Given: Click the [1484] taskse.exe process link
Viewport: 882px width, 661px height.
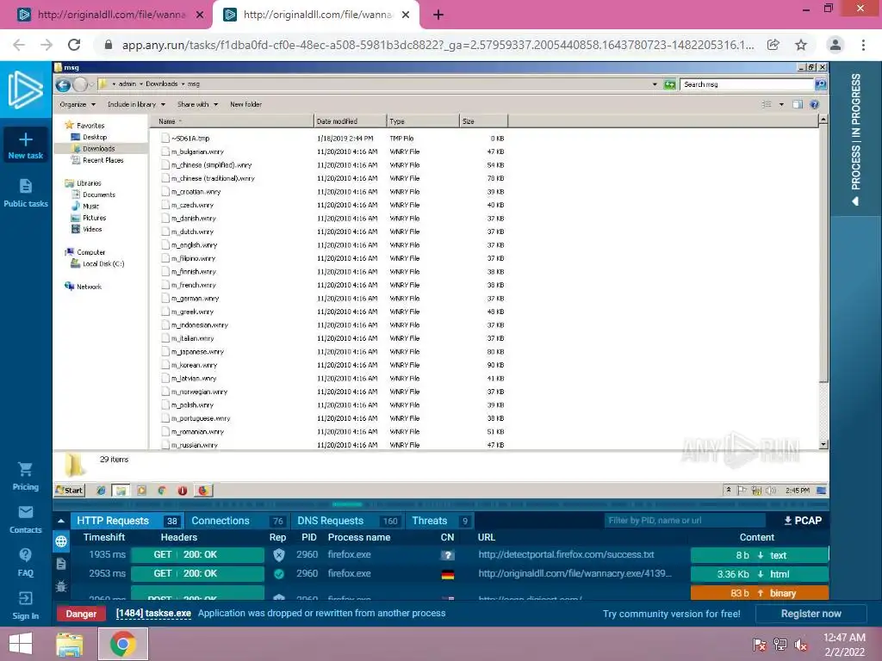Looking at the screenshot, I should click(x=153, y=613).
